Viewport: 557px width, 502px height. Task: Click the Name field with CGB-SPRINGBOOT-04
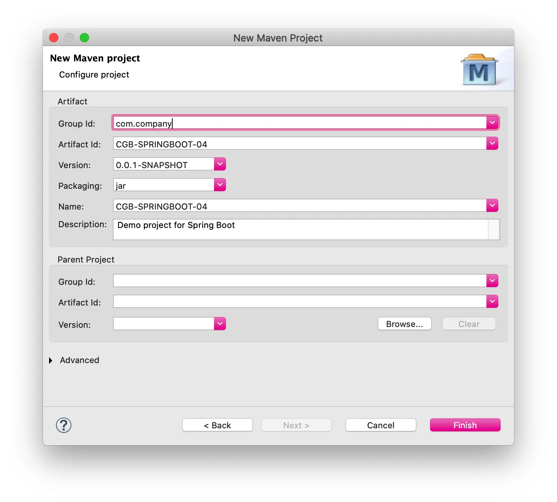(300, 206)
